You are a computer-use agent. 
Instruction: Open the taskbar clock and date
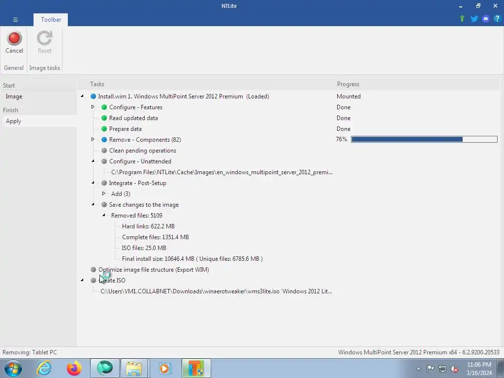point(479,369)
